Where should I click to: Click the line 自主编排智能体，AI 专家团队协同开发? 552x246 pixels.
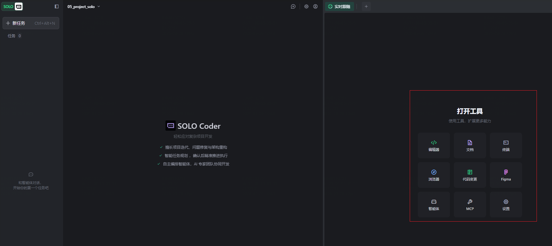pos(196,164)
